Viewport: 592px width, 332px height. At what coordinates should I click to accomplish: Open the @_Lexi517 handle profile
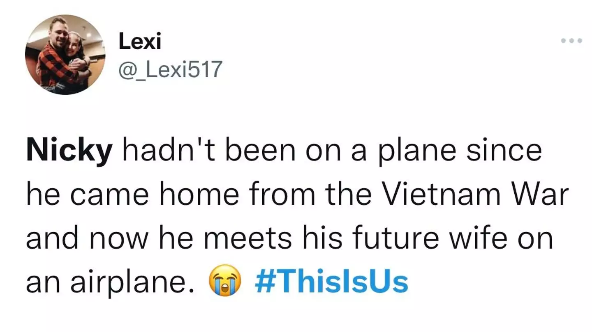point(170,69)
